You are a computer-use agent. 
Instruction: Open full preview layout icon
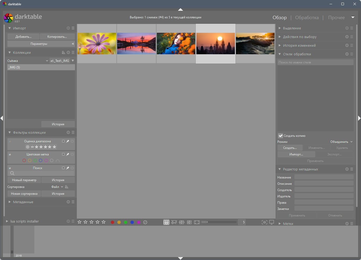click(x=197, y=222)
